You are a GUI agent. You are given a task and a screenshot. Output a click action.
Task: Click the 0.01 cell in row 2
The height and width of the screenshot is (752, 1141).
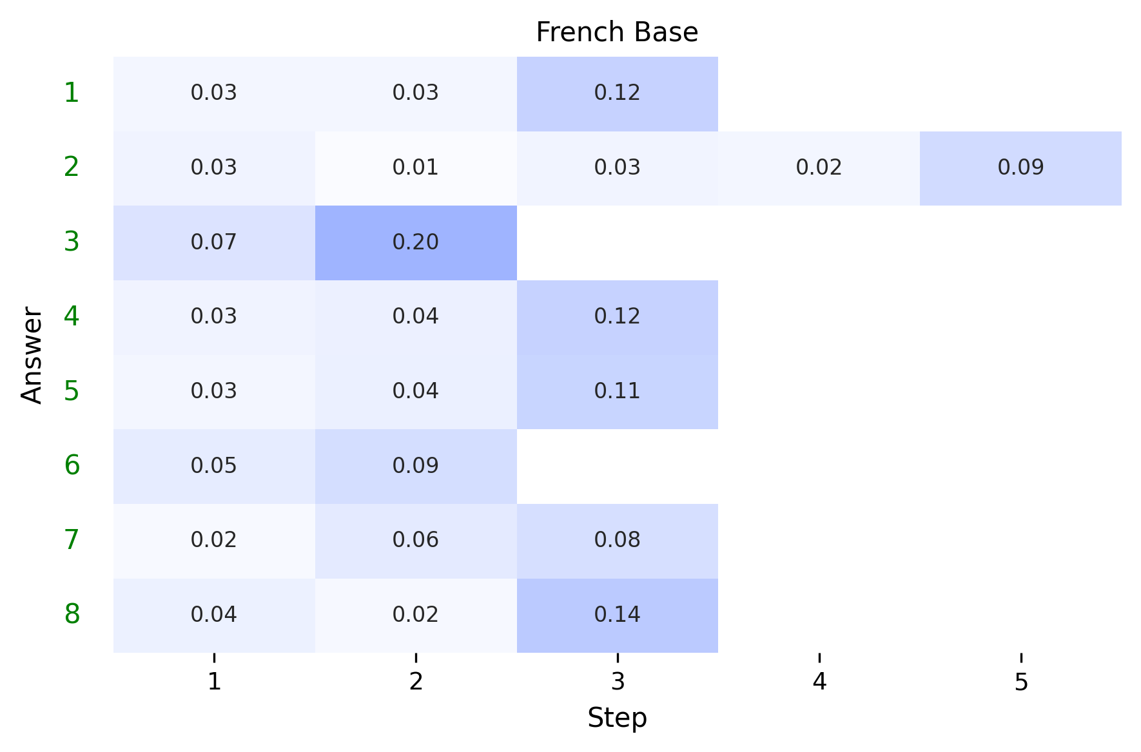[416, 168]
